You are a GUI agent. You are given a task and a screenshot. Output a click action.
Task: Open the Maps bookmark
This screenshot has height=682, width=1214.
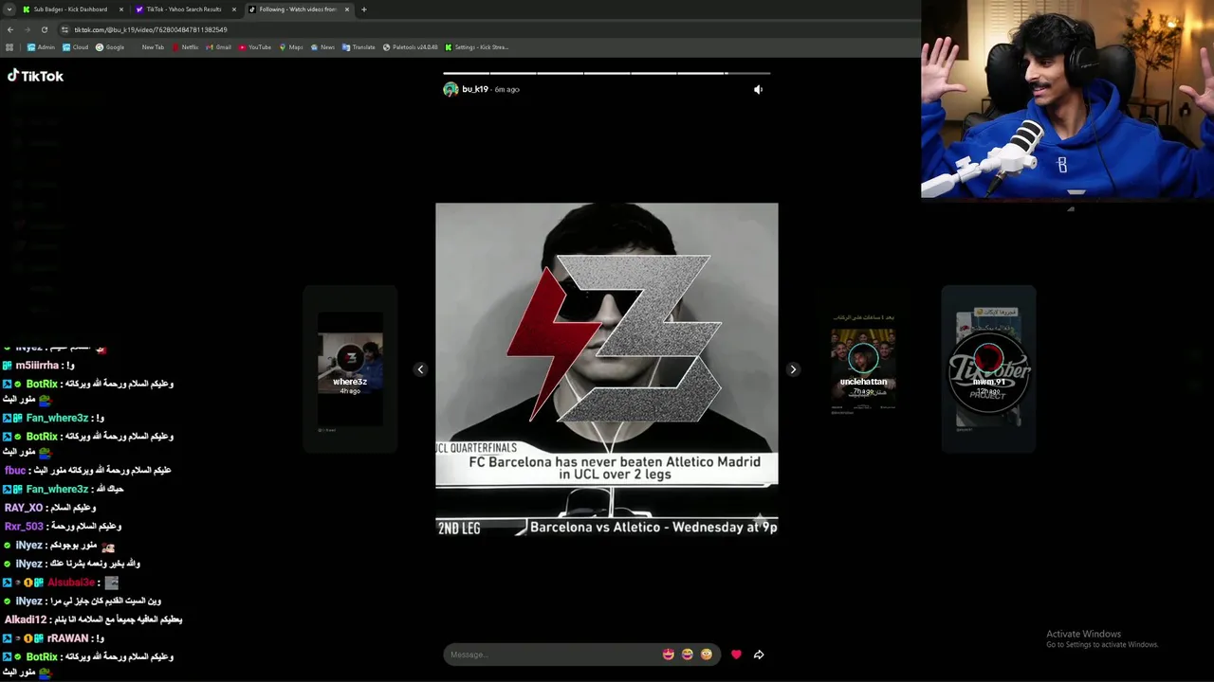click(291, 47)
